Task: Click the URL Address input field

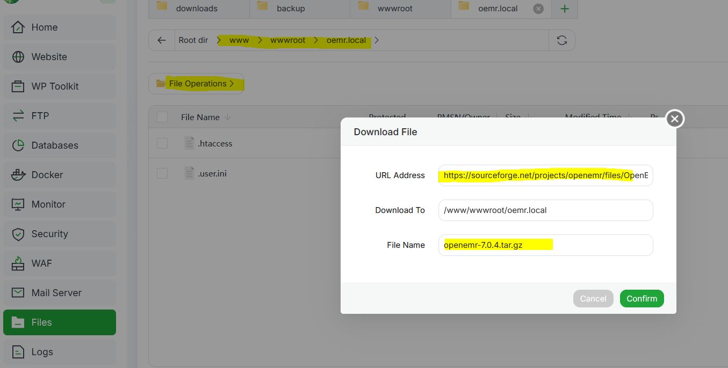Action: pyautogui.click(x=545, y=175)
